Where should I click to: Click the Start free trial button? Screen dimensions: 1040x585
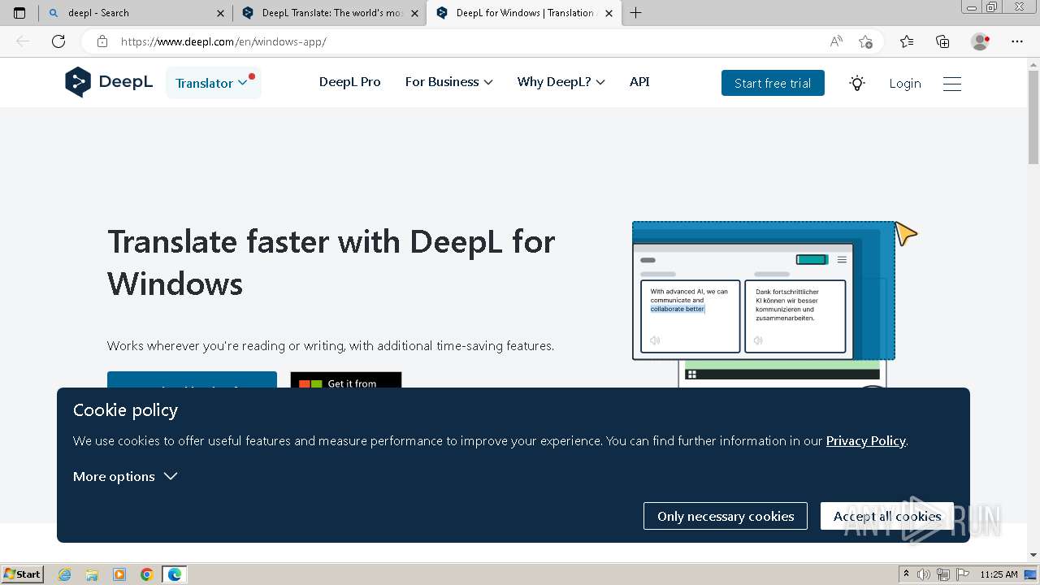773,83
